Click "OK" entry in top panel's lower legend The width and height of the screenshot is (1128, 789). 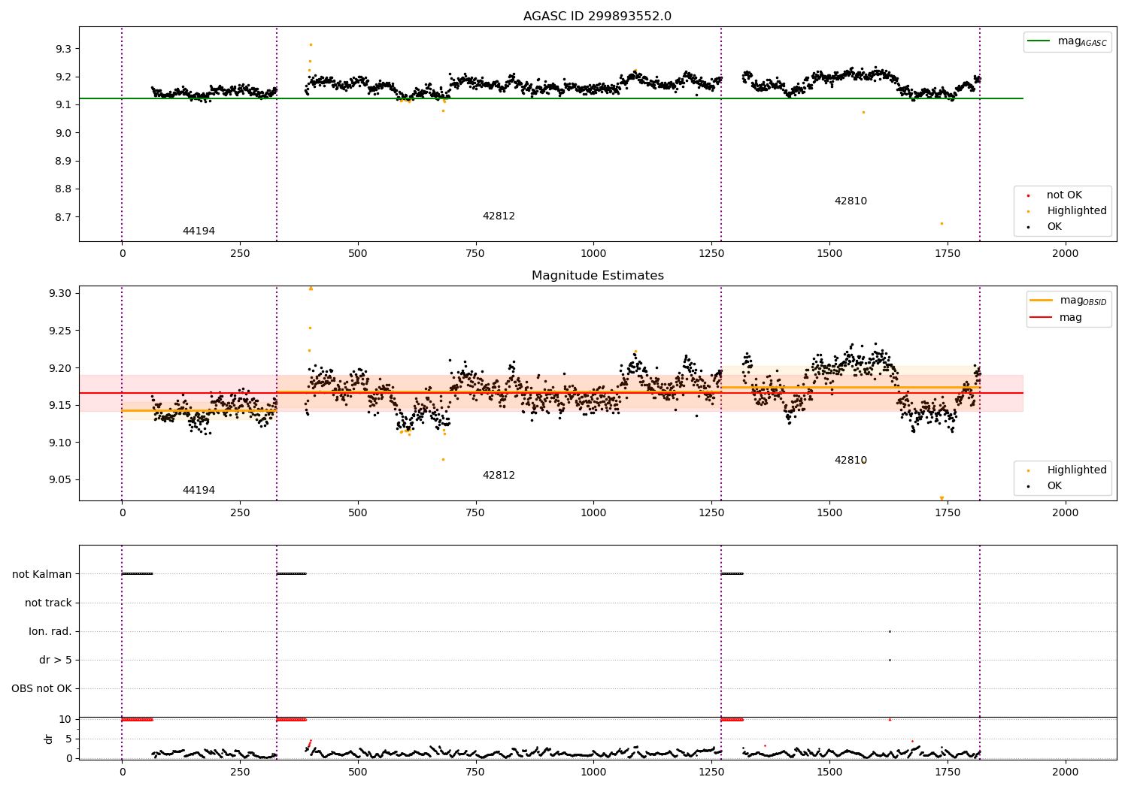1054,227
